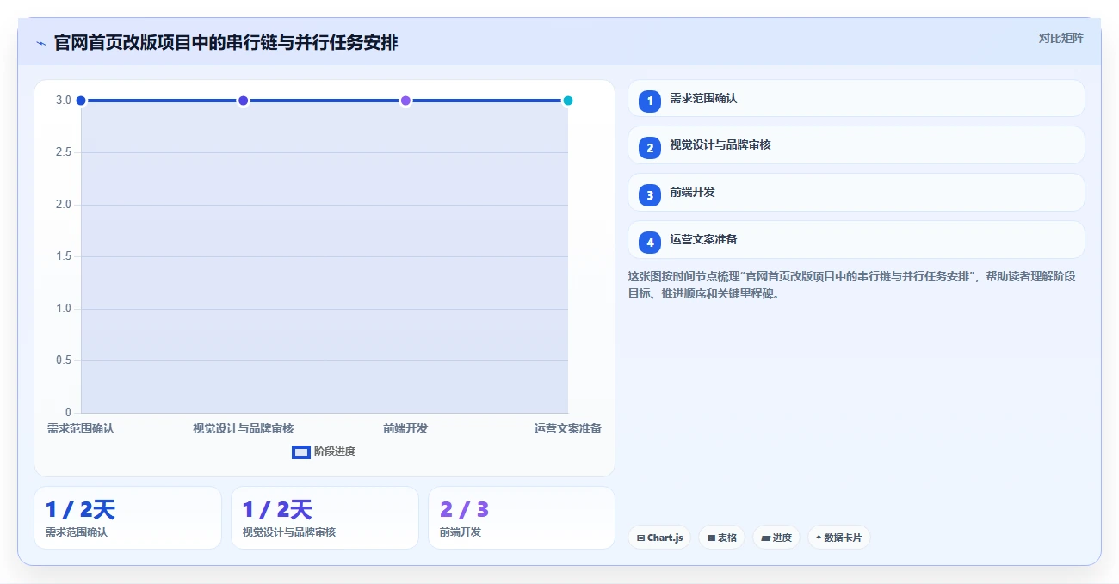1119x584 pixels.
Task: Click the 1 / 2天 视觉设计与品牌审核 stat card
Action: (x=325, y=518)
